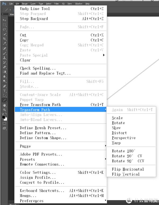Screen dimensions: 159x205
Task: Expand the Presets submenu
Action: coord(105,159)
